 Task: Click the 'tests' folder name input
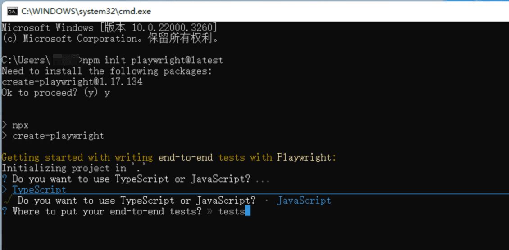click(x=232, y=212)
